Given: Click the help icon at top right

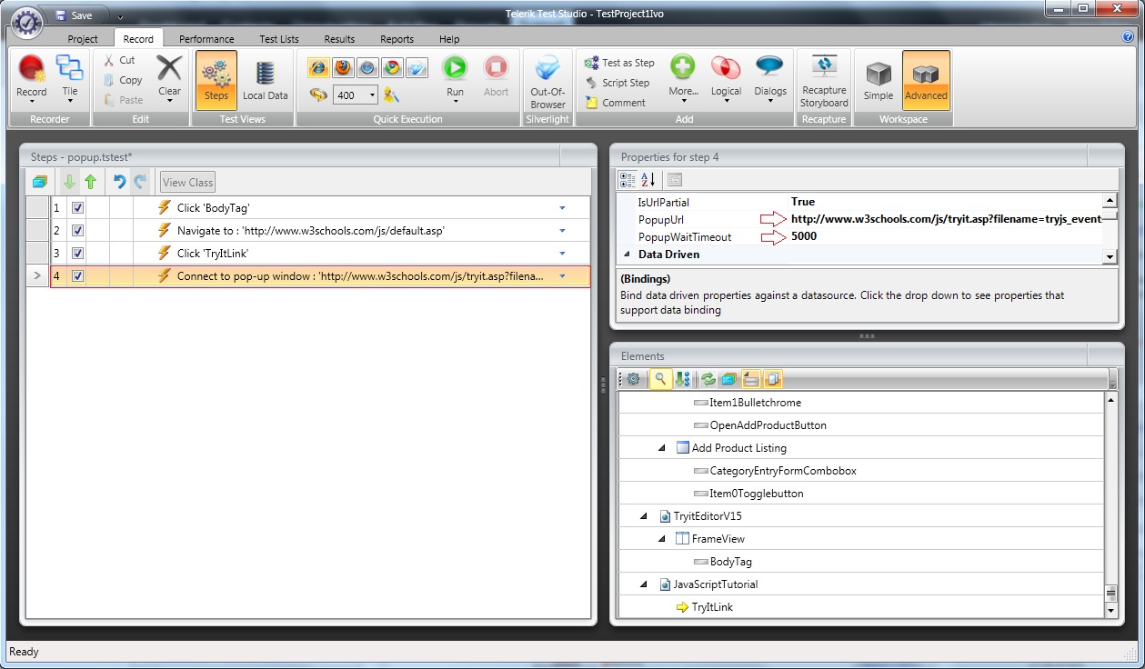Looking at the screenshot, I should point(1129,37).
